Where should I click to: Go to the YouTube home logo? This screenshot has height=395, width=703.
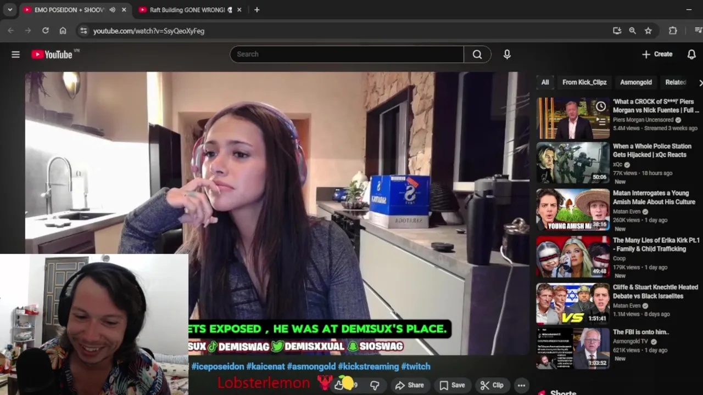coord(52,54)
